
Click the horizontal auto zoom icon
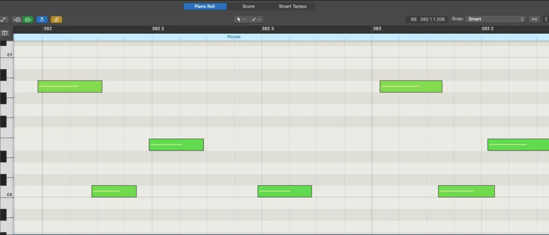click(x=534, y=19)
